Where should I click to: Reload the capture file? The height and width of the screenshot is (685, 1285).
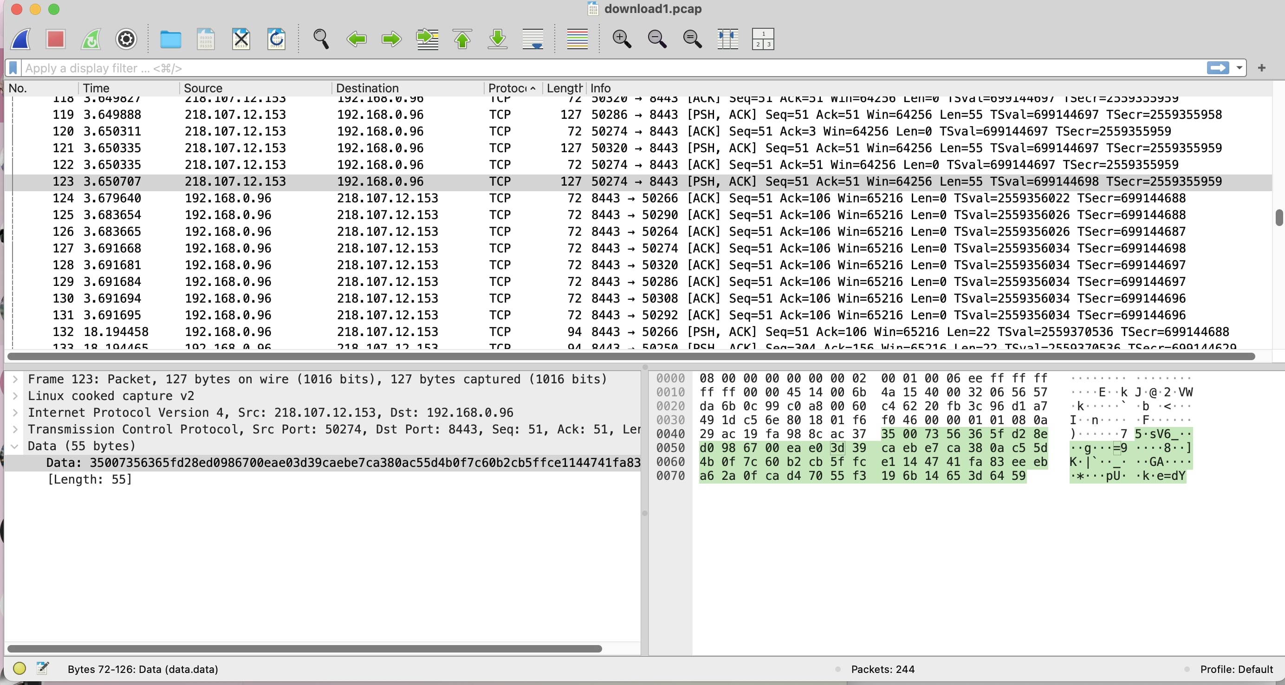276,39
